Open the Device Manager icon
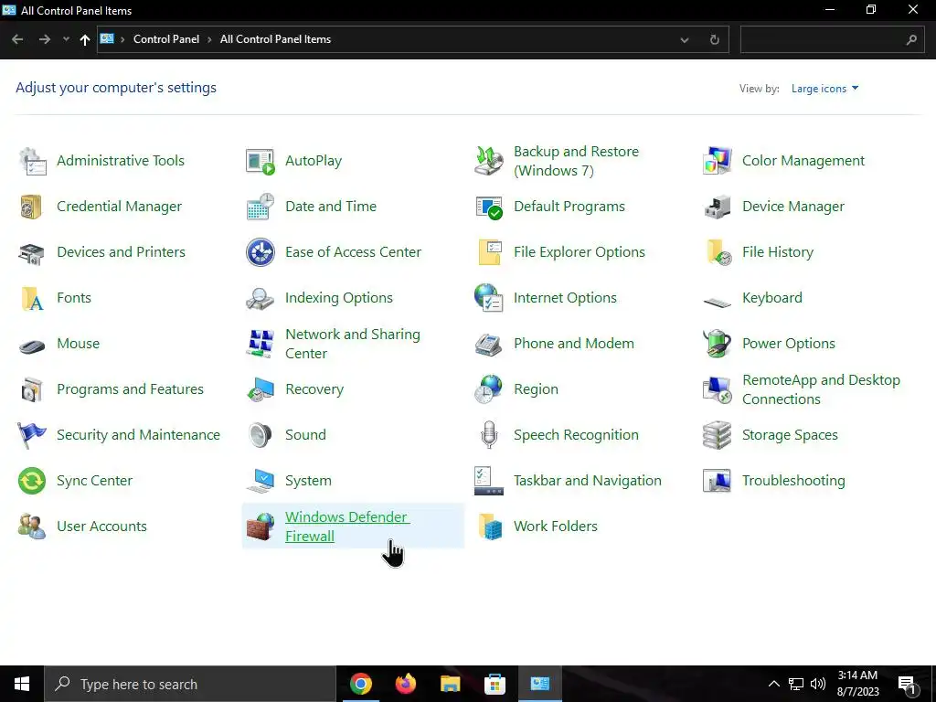The height and width of the screenshot is (702, 936). (x=717, y=207)
